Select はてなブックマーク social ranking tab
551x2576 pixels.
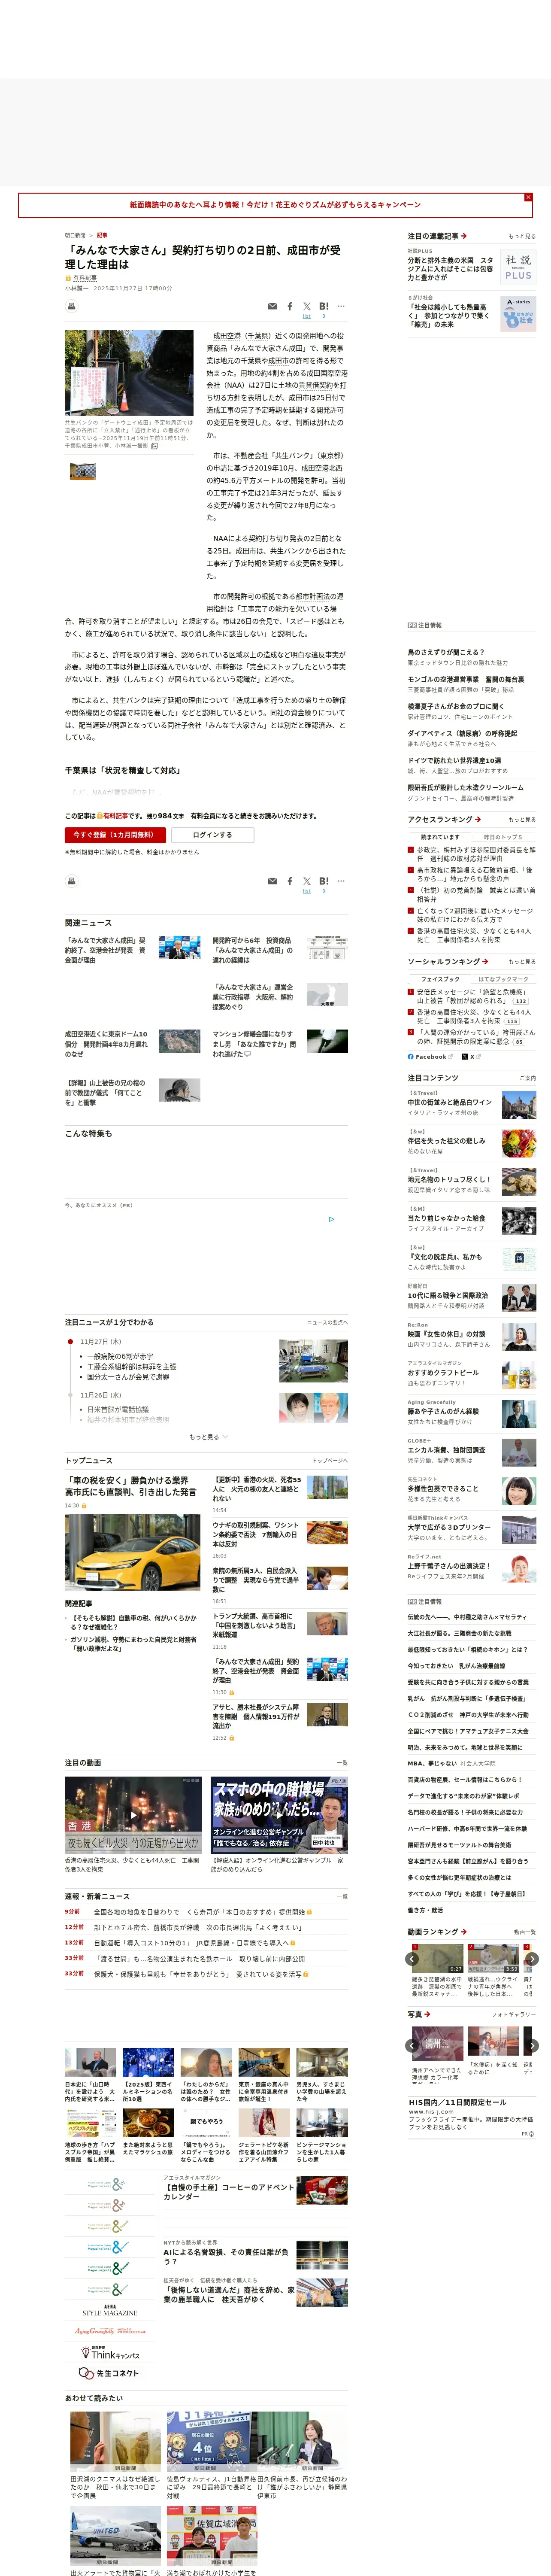(x=503, y=979)
